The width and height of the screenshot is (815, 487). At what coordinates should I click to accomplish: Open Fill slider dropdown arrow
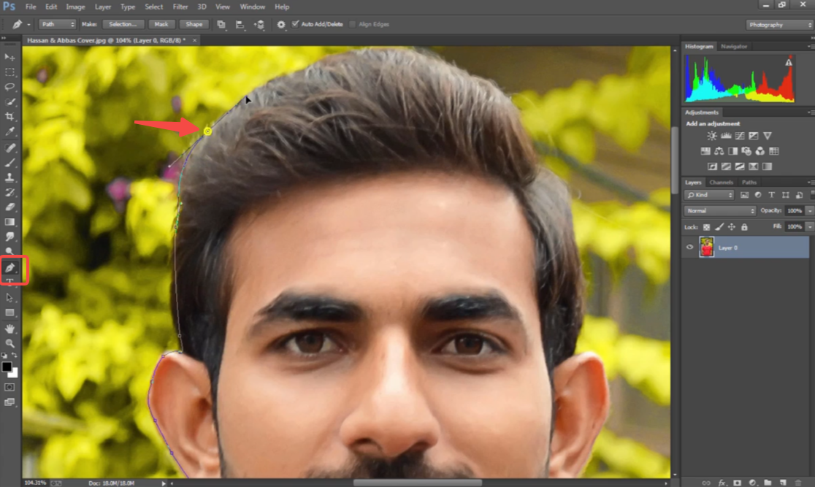(809, 226)
